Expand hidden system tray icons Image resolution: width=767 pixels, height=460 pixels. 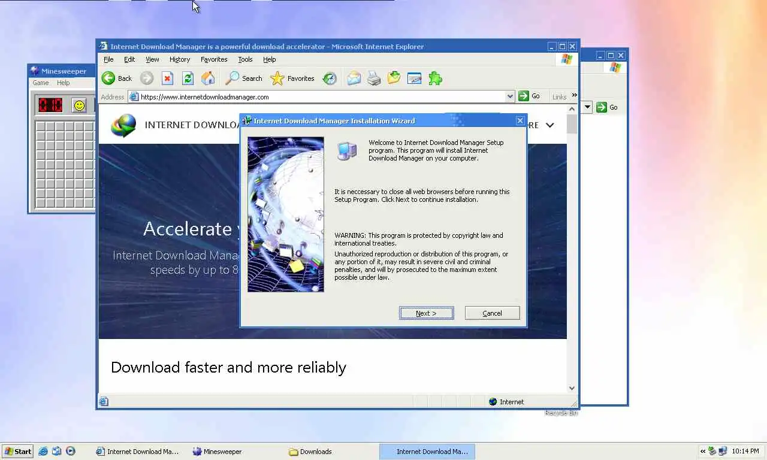point(703,452)
